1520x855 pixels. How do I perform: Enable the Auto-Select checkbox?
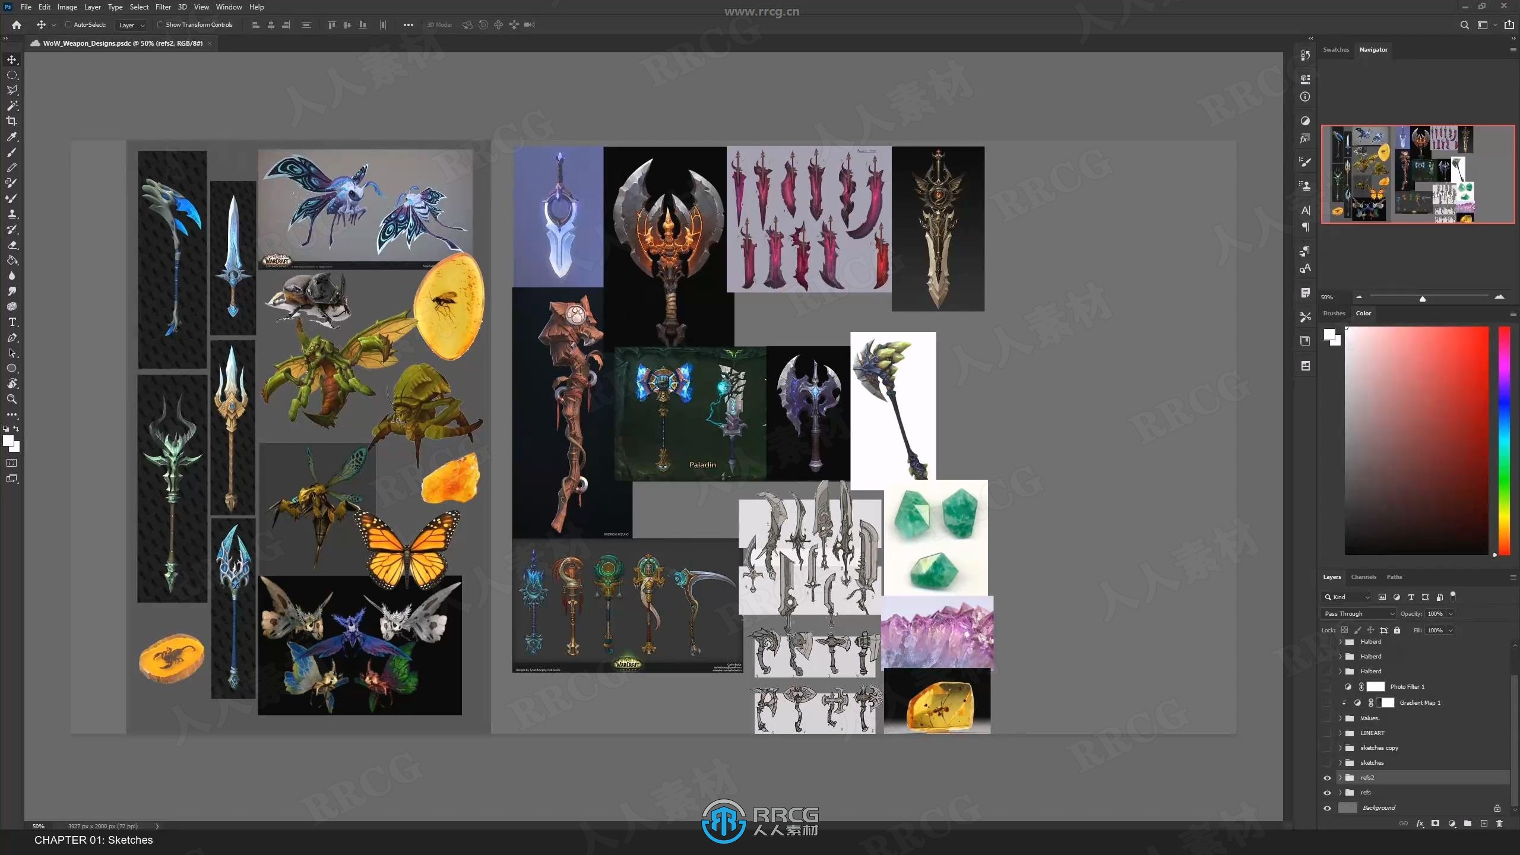(x=68, y=25)
